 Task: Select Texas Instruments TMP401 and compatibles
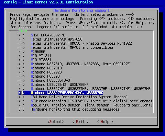72,47
